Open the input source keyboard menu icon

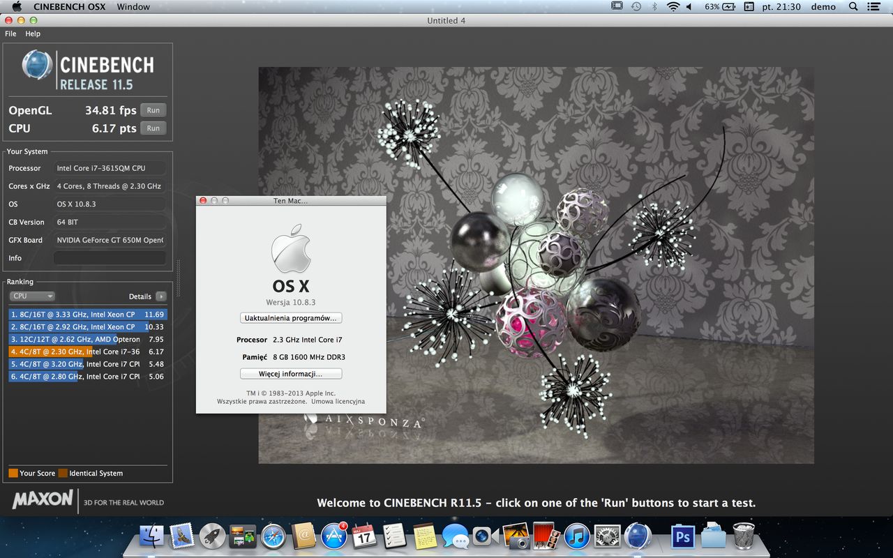pos(749,6)
